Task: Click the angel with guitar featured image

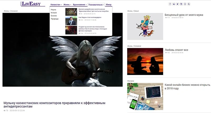Action: pos(63,50)
